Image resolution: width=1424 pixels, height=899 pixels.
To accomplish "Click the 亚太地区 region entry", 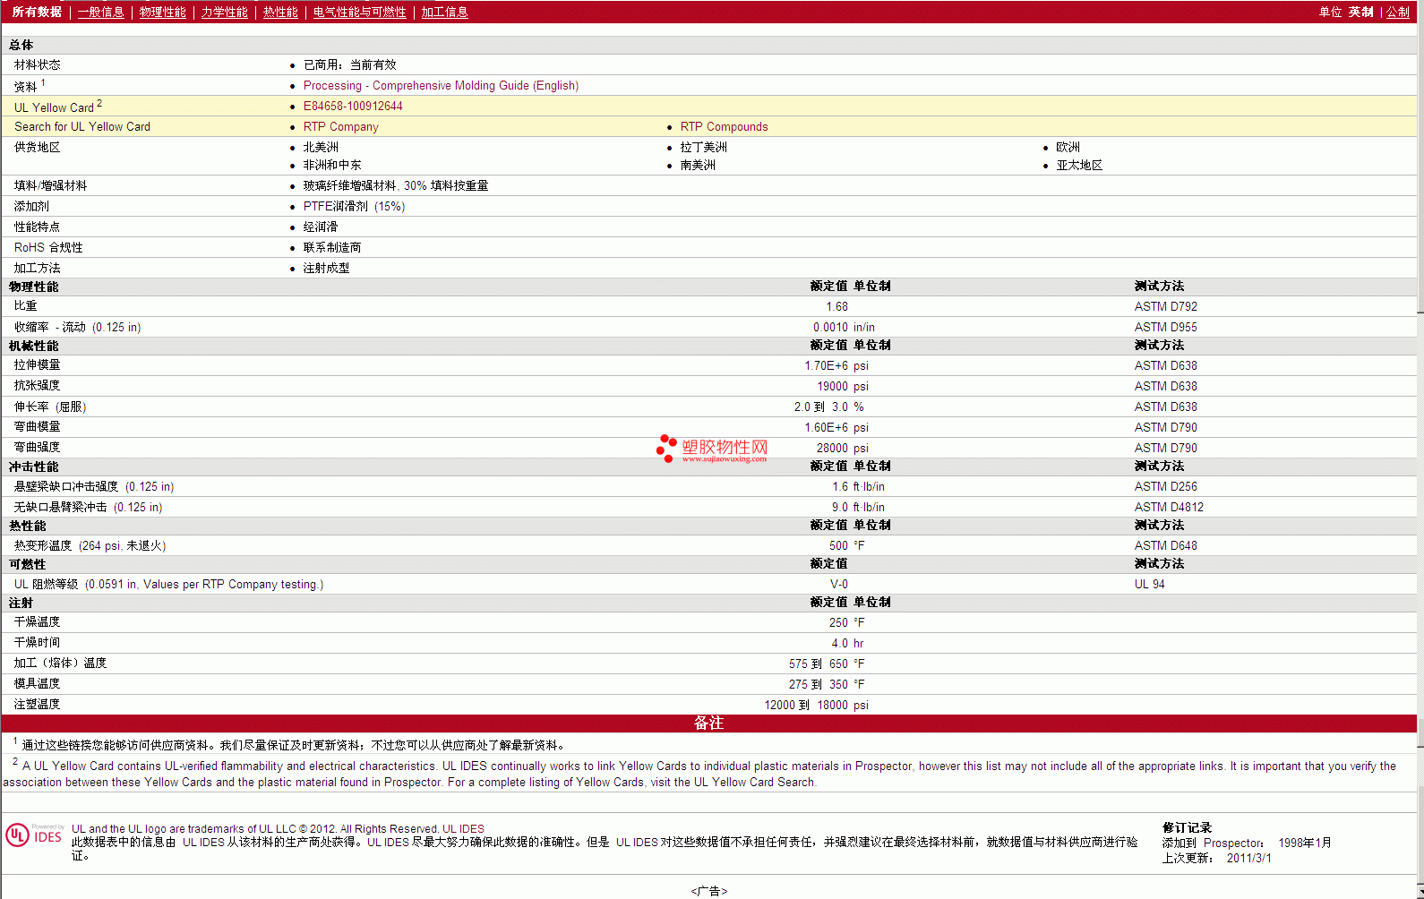I will [x=1080, y=165].
